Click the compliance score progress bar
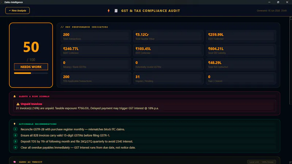The height and width of the screenshot is (164, 292). pos(31,73)
